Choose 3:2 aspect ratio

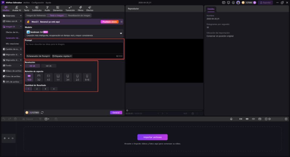click(39, 78)
